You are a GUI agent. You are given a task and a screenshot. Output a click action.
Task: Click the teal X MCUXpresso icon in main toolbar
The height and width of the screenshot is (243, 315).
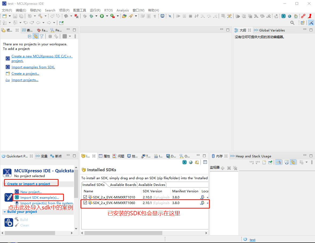pos(283,16)
